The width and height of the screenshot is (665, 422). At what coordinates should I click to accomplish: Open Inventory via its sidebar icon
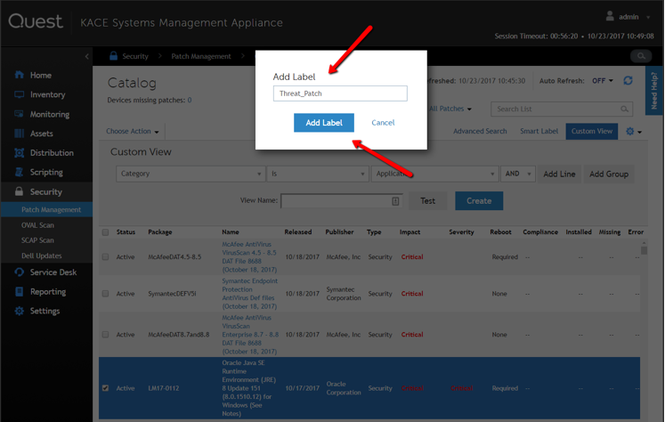[x=20, y=94]
